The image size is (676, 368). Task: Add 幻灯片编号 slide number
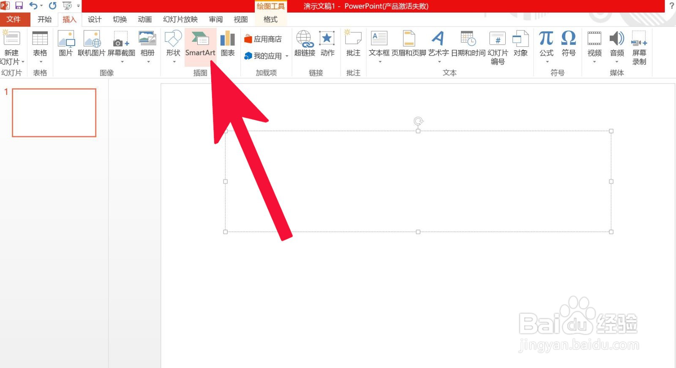[x=498, y=48]
